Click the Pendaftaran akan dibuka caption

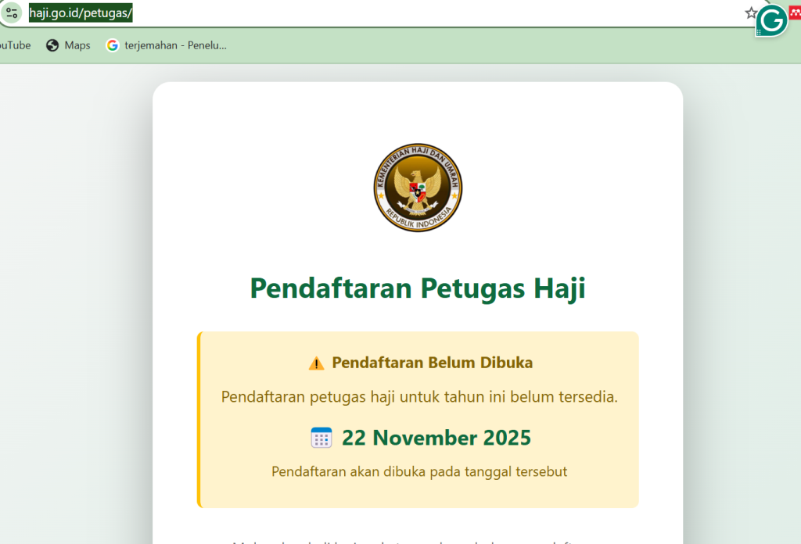coord(419,471)
